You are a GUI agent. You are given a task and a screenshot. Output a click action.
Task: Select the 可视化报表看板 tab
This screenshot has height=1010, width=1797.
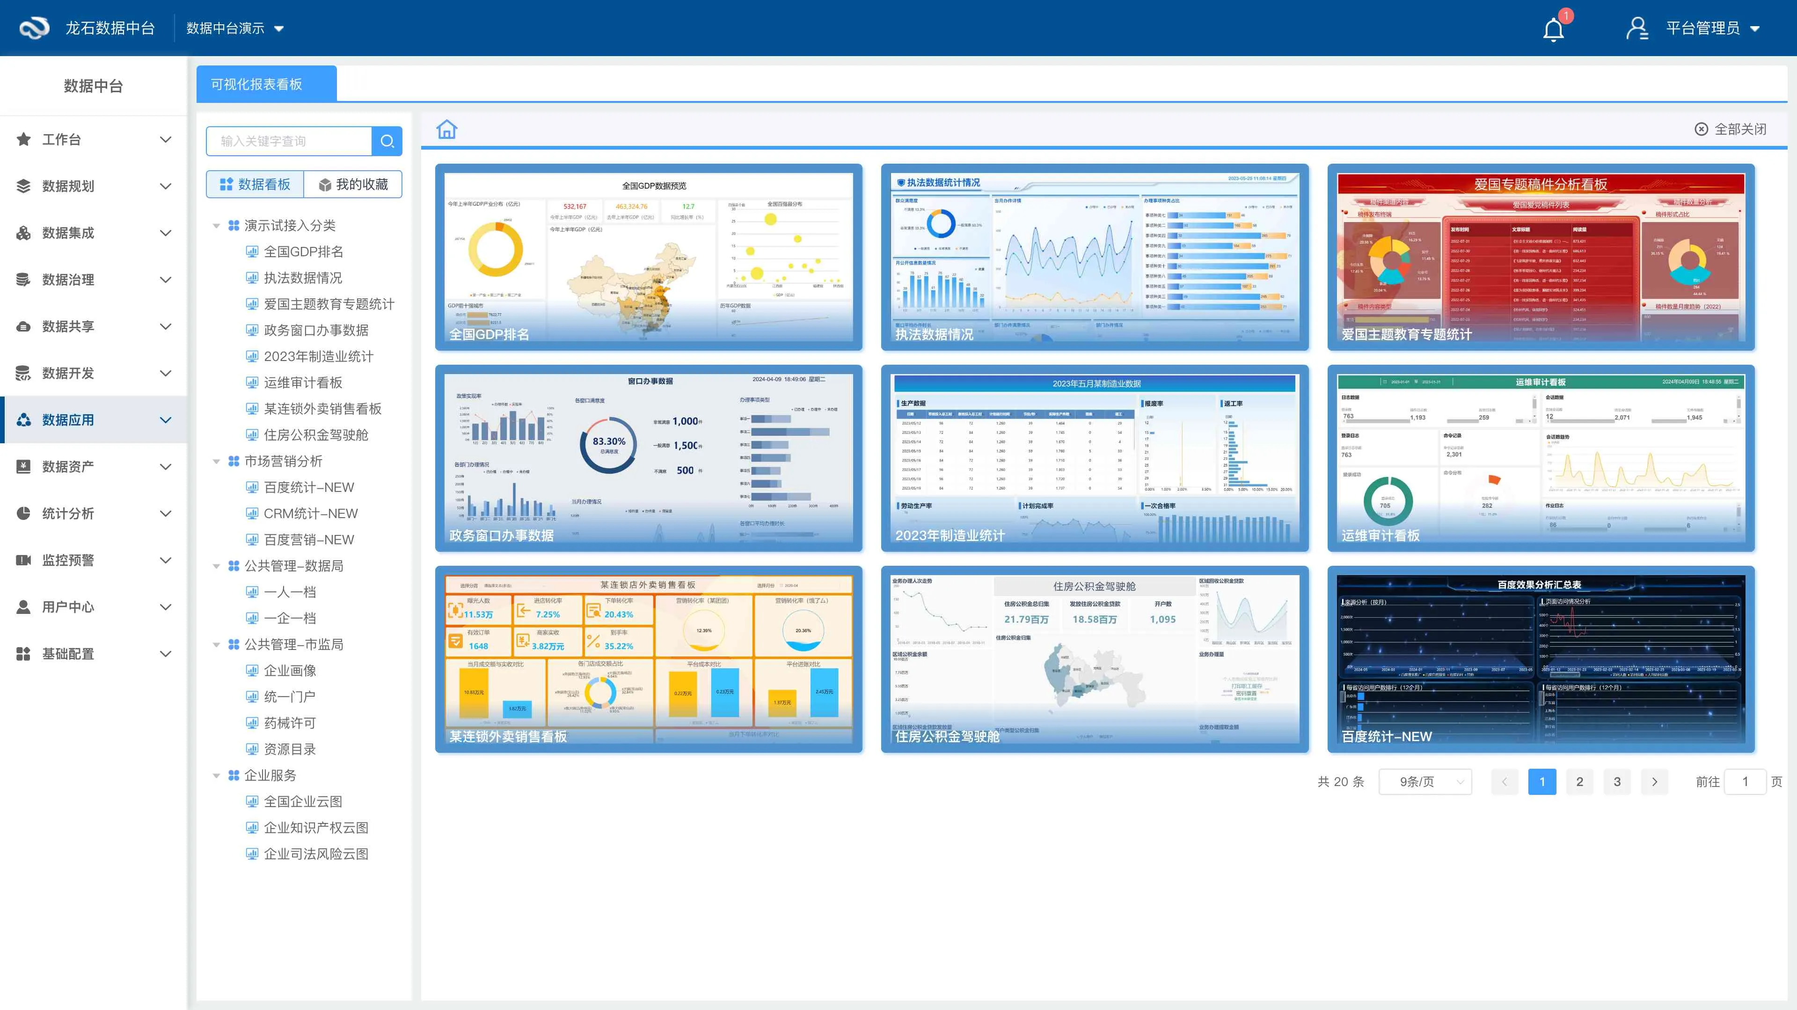pos(266,84)
